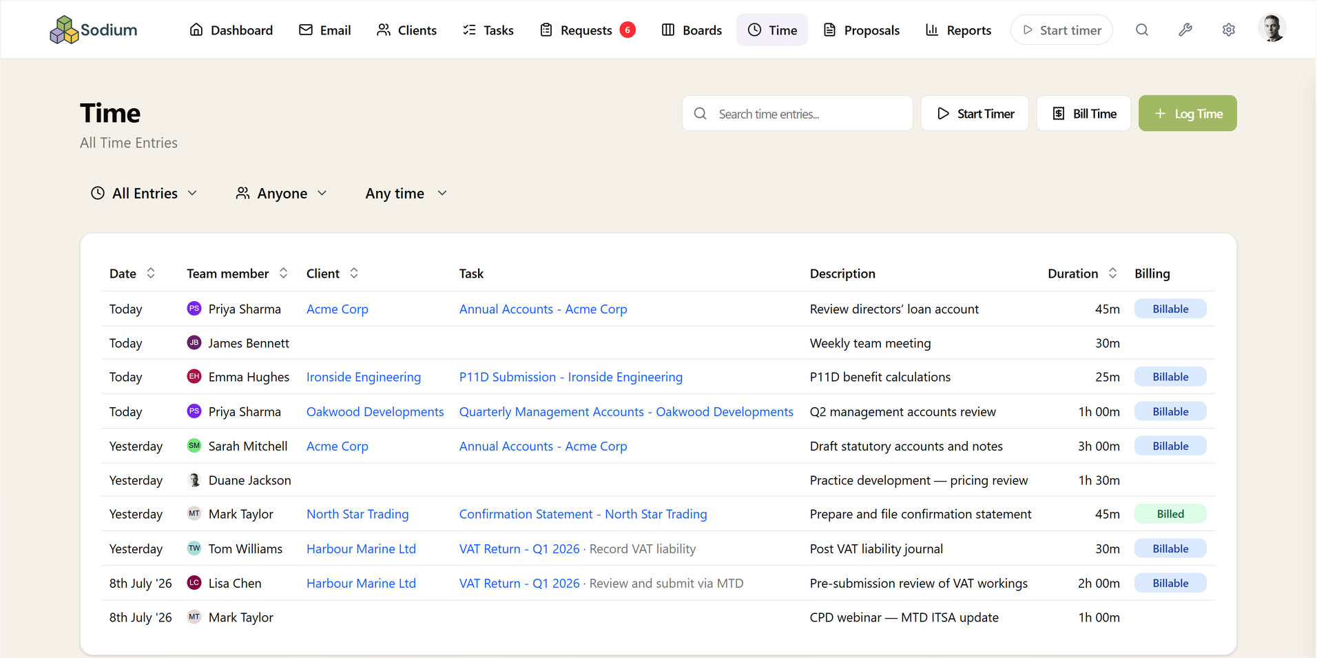Expand the Anyone filter dropdown
This screenshot has height=658, width=1317.
(282, 194)
